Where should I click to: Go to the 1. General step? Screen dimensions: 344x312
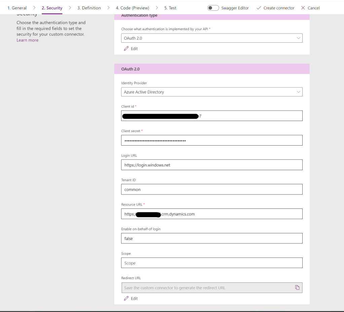coord(17,8)
